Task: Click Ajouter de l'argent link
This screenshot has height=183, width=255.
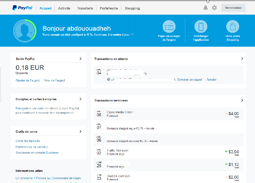Action: point(28,80)
